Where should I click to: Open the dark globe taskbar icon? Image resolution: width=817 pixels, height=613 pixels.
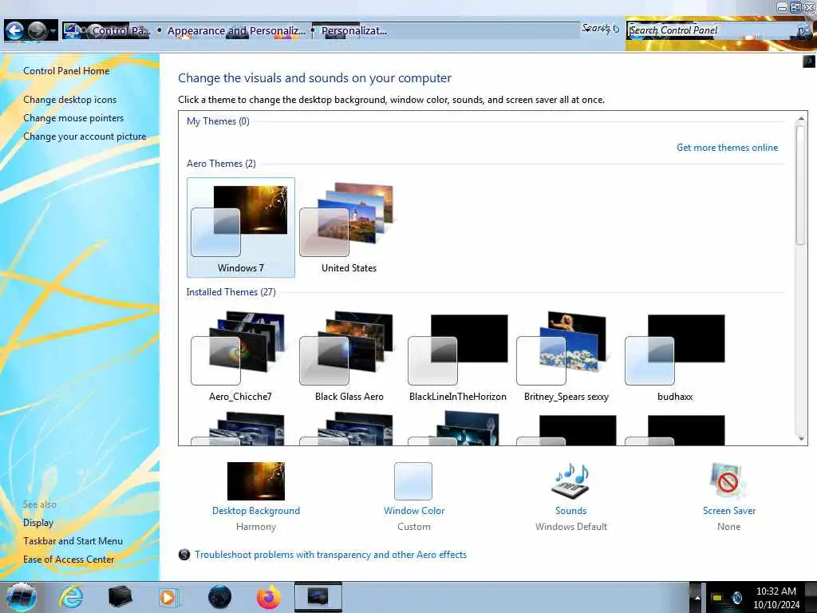point(219,597)
